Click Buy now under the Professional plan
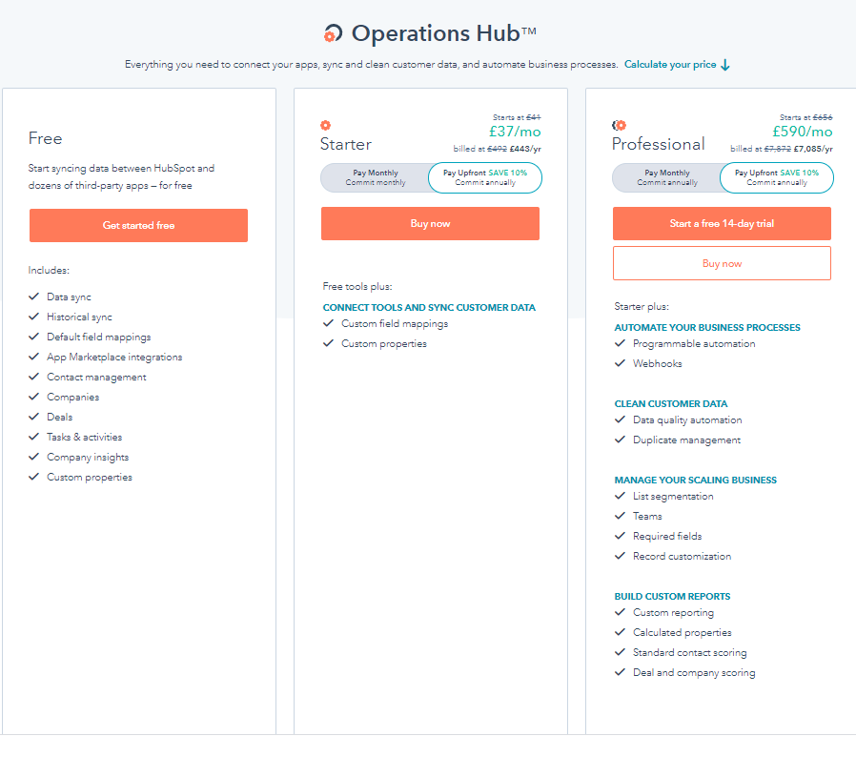 coord(722,263)
